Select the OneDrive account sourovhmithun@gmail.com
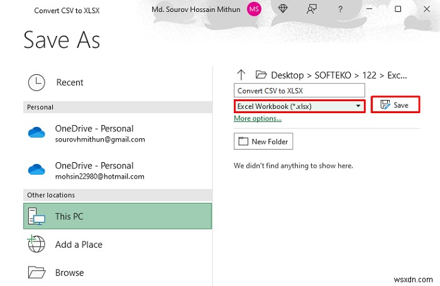Screen dimensions: 440x286 tap(118, 133)
